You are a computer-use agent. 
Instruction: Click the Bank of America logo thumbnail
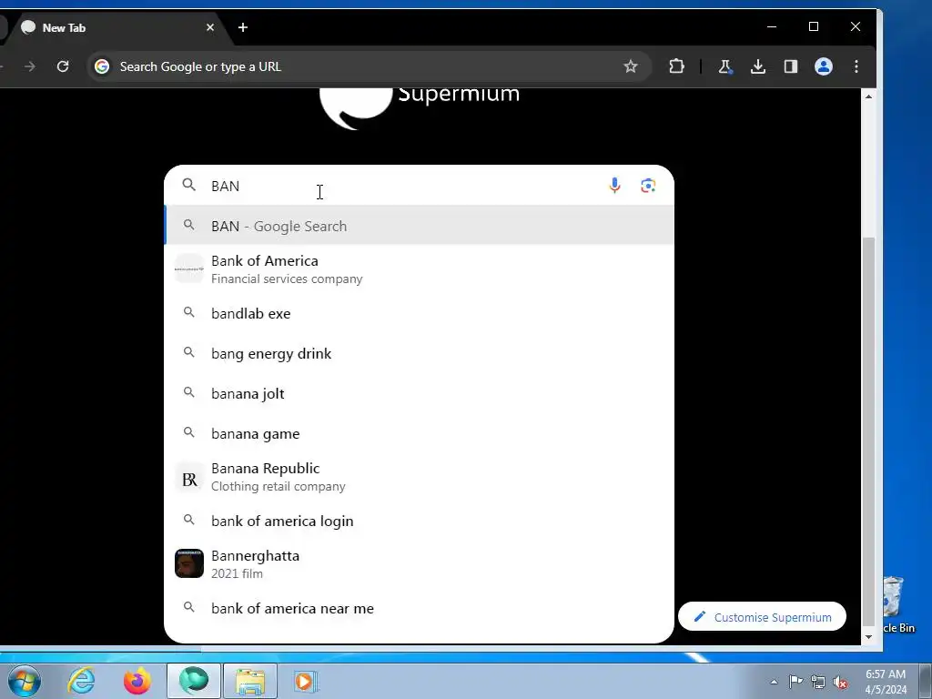[x=189, y=268]
